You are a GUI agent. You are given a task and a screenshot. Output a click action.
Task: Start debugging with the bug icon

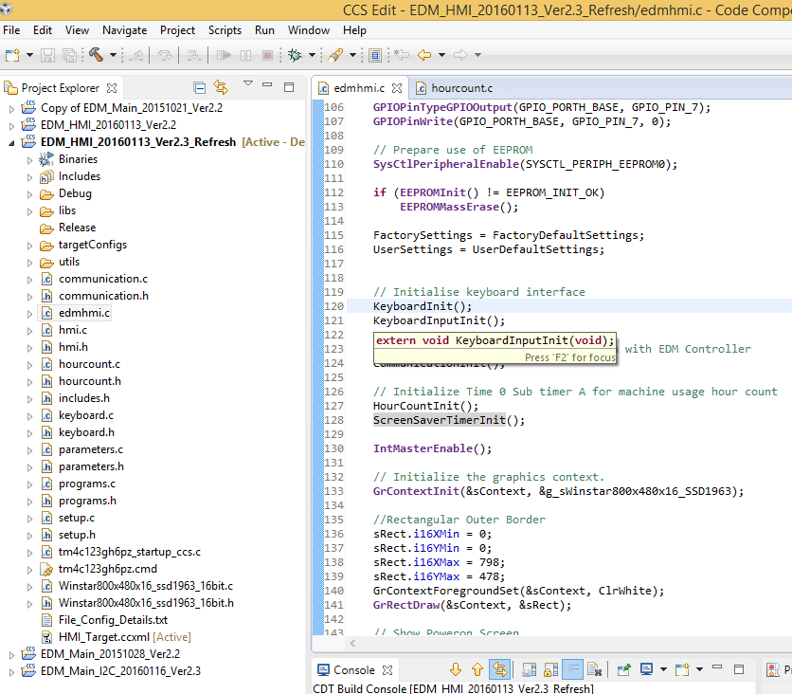[295, 56]
